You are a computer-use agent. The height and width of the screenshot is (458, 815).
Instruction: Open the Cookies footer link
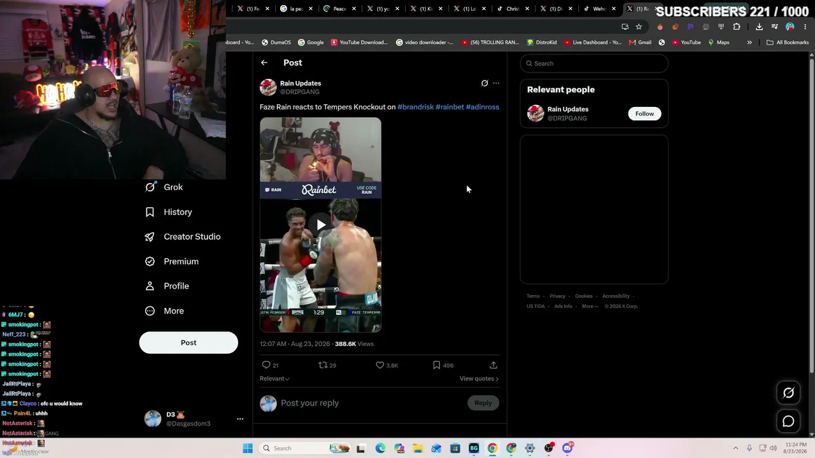coord(584,296)
